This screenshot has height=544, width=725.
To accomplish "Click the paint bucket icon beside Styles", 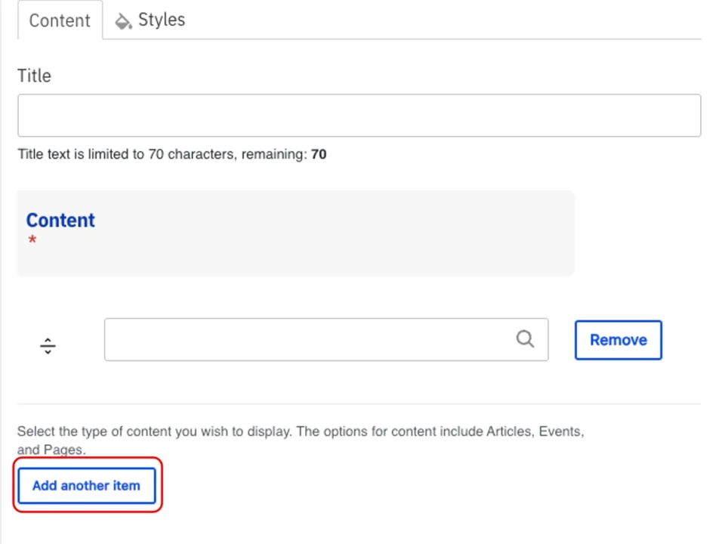I will (122, 21).
